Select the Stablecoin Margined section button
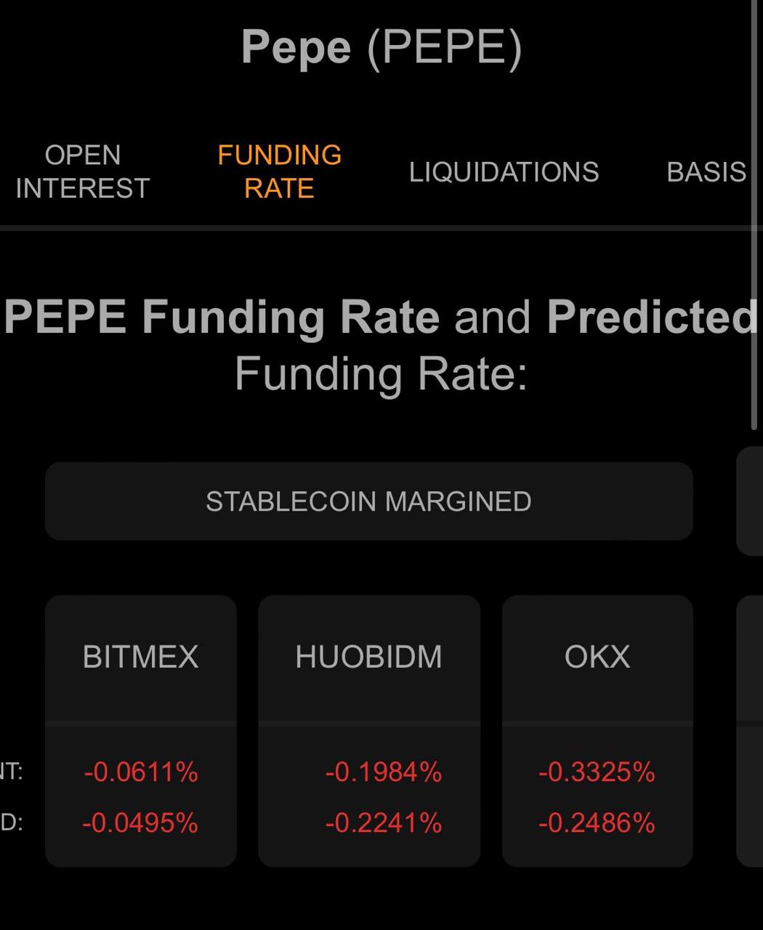 368,501
